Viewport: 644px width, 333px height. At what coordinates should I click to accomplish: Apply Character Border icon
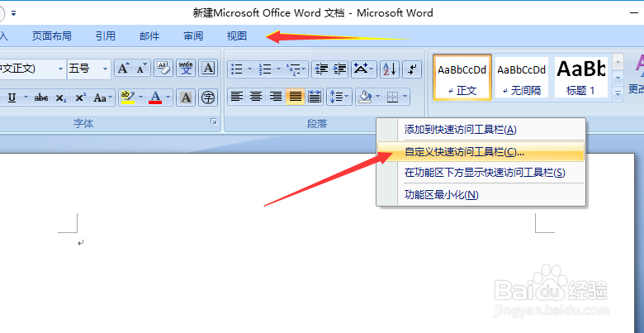[208, 69]
